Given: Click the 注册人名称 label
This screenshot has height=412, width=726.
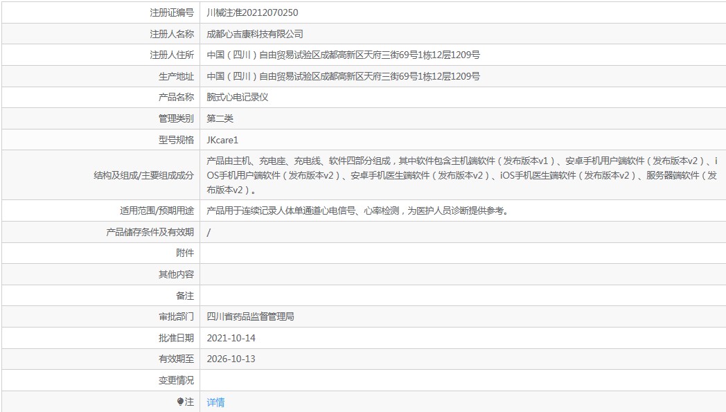Looking at the screenshot, I should pyautogui.click(x=172, y=34).
